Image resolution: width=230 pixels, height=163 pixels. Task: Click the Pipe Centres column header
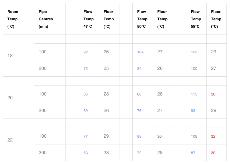pos(46,19)
